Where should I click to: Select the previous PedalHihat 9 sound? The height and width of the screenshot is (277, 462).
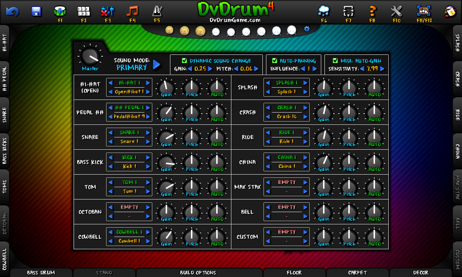pos(110,116)
